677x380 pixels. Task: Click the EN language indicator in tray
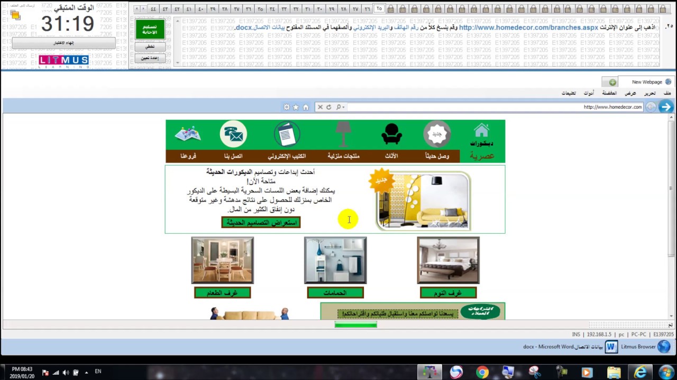pyautogui.click(x=98, y=372)
